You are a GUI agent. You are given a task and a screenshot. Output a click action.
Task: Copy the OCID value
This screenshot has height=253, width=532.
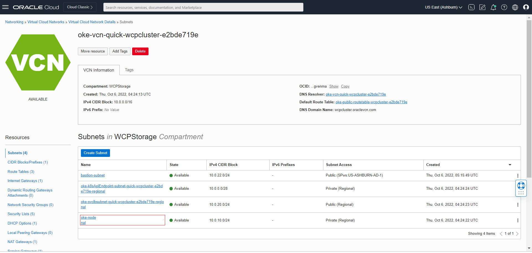[x=345, y=86]
